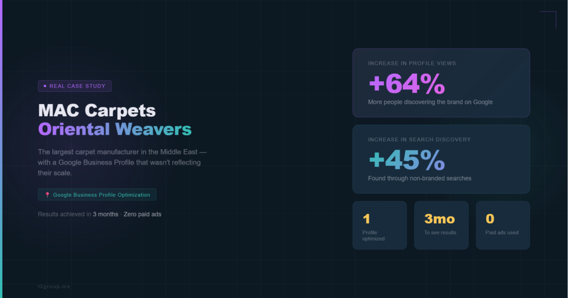The width and height of the screenshot is (568, 298).
Task: Open the Paid ads used stat card
Action: click(503, 225)
